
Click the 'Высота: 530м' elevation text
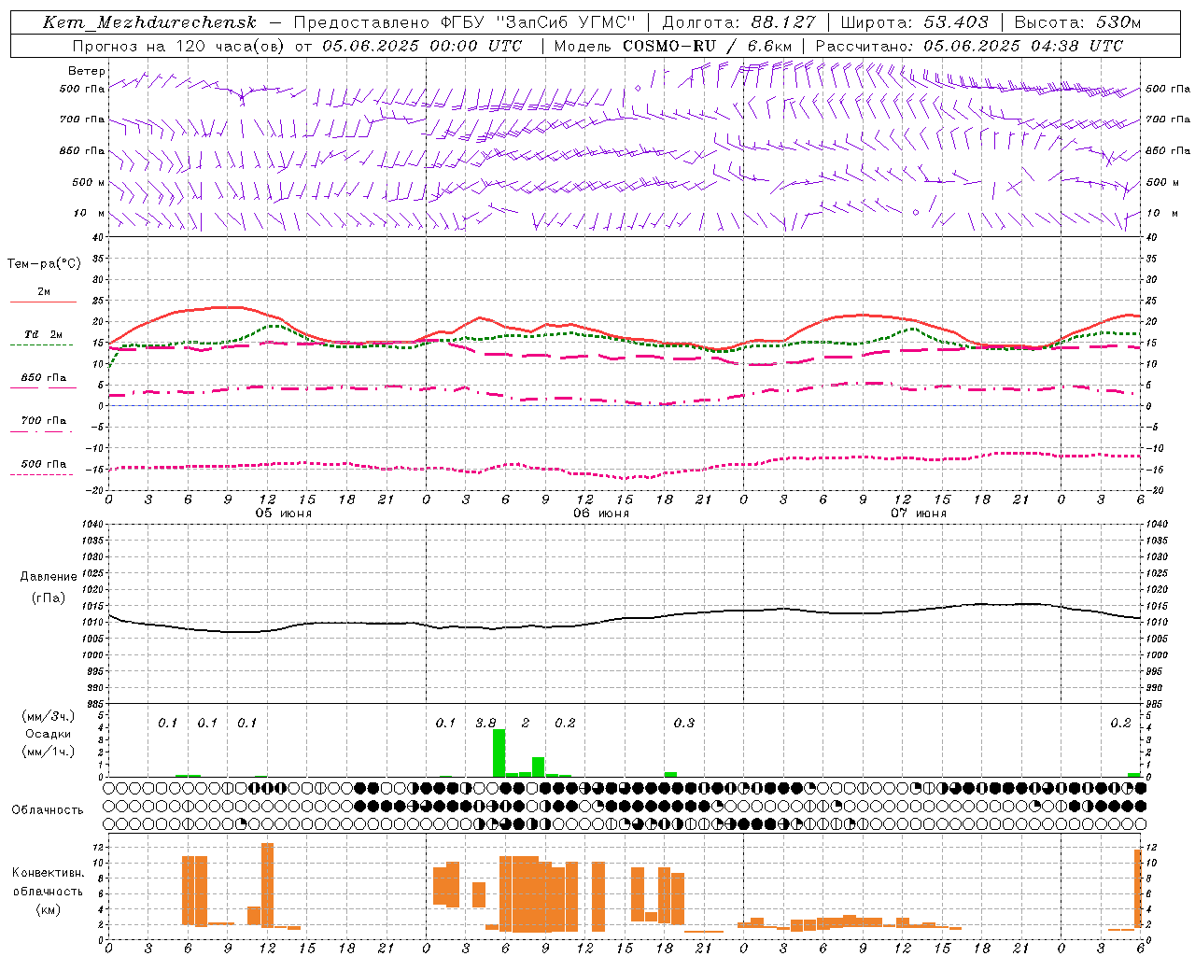pos(1077,22)
